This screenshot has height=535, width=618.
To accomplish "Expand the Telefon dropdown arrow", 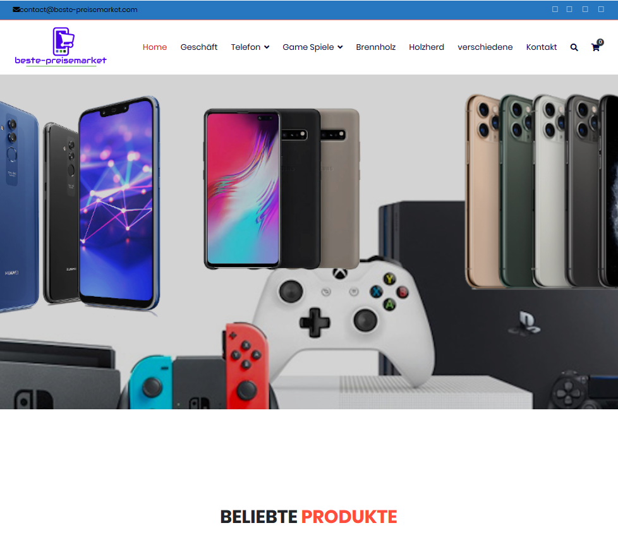I will coord(267,47).
